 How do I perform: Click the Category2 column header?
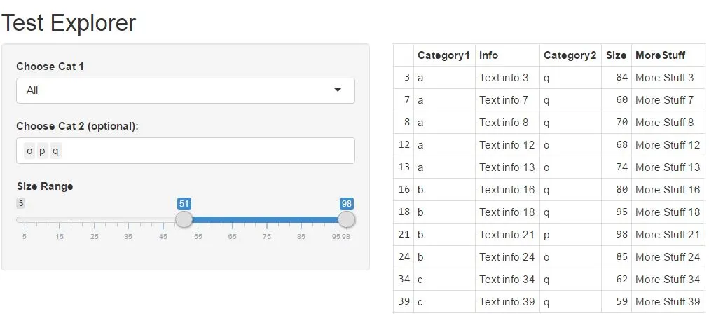570,55
